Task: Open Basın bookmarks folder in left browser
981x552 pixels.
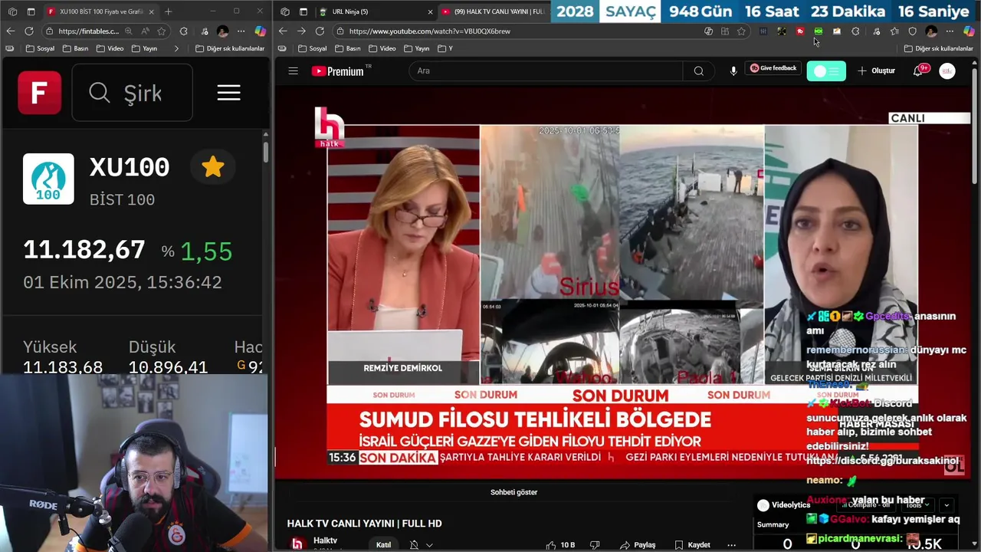Action: pyautogui.click(x=76, y=48)
